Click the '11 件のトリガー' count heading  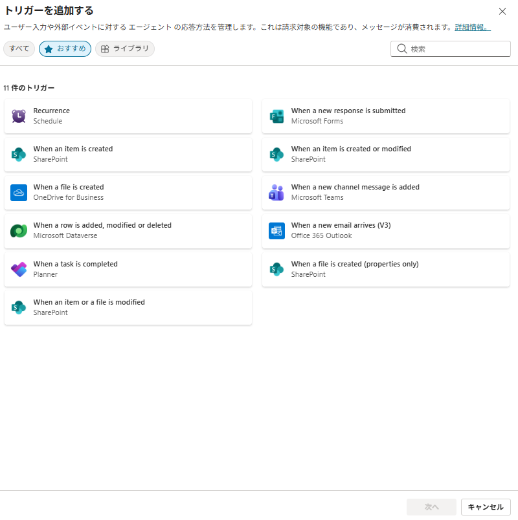29,88
